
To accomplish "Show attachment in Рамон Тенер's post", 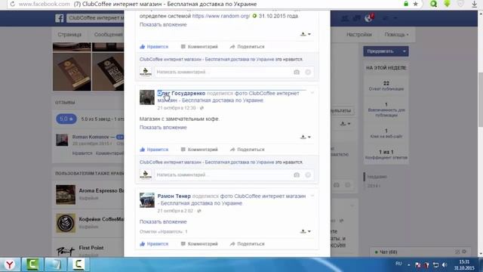I will tap(163, 221).
